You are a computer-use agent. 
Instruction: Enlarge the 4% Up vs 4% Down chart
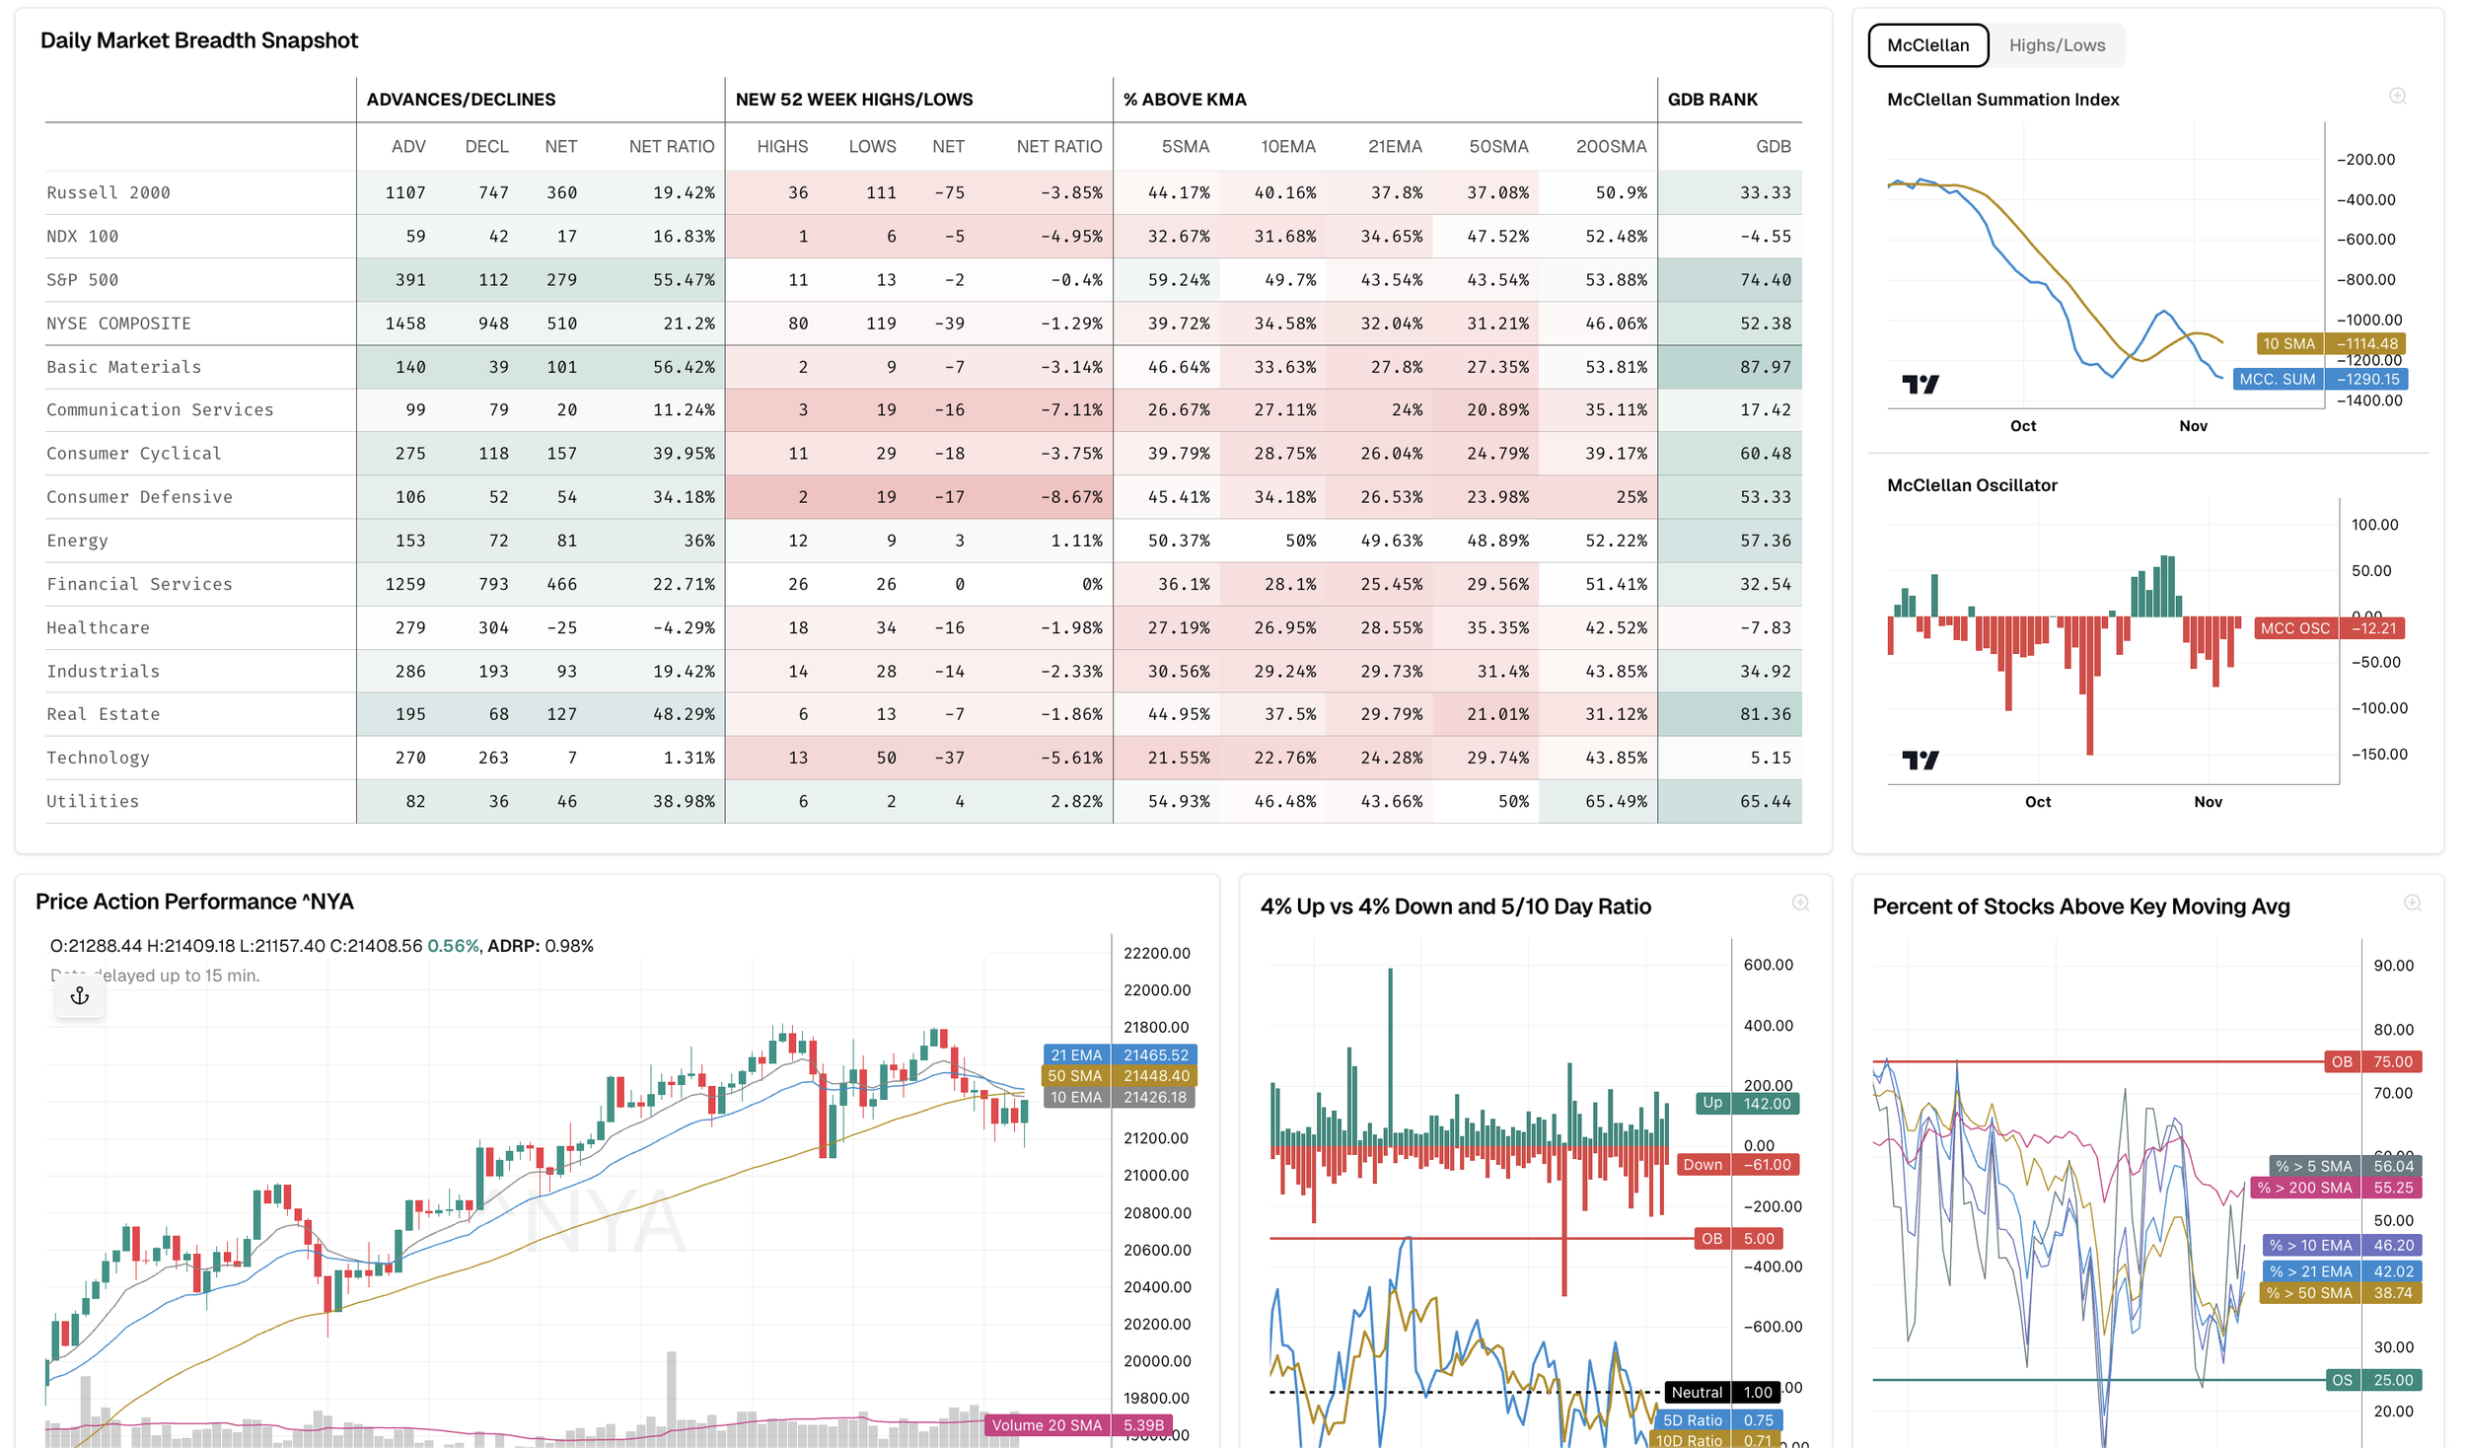pyautogui.click(x=1800, y=904)
